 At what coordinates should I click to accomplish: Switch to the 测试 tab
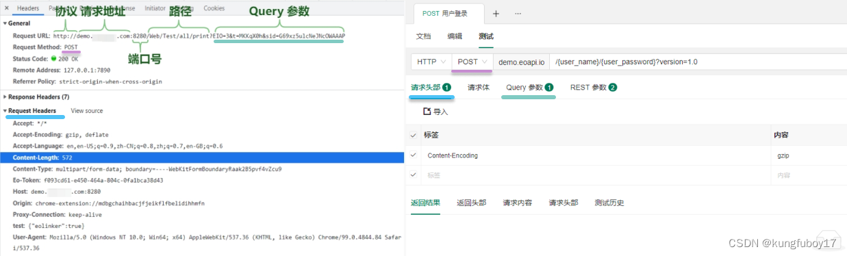coord(485,36)
